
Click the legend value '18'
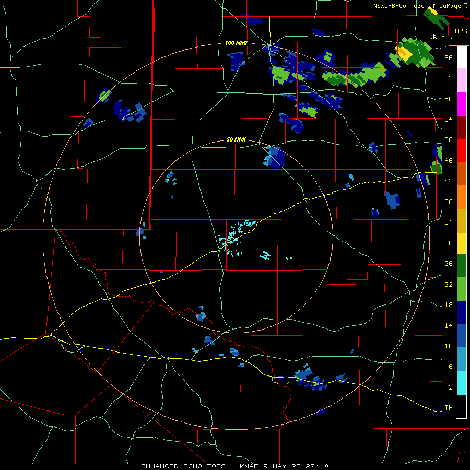(449, 305)
